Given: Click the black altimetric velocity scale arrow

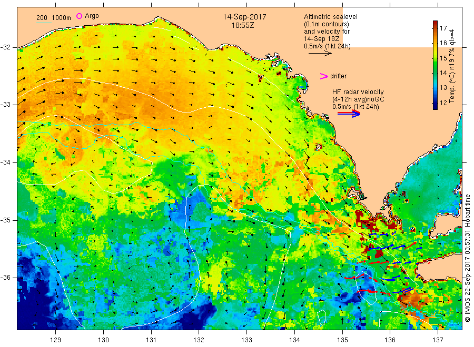Looking at the screenshot, I should point(320,54).
